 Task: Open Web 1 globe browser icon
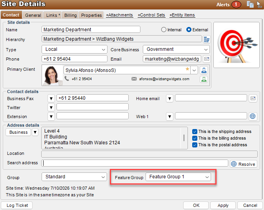click(253, 116)
